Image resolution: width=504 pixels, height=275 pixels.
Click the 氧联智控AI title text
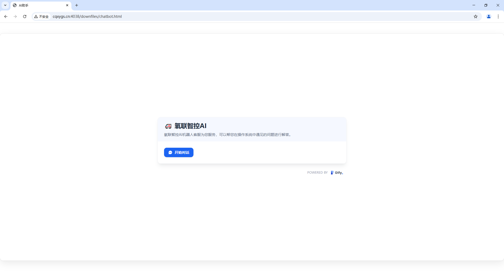pyautogui.click(x=191, y=126)
